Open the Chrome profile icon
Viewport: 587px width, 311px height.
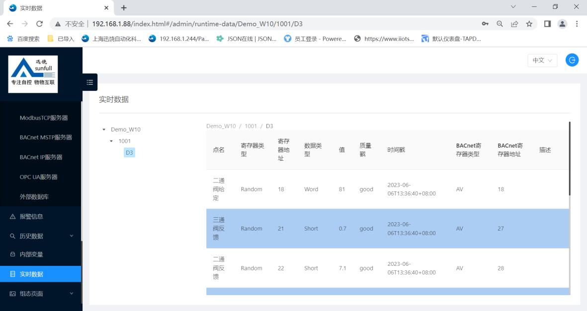pyautogui.click(x=562, y=23)
